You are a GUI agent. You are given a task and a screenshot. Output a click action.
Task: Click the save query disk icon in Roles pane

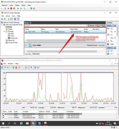click(x=98, y=26)
